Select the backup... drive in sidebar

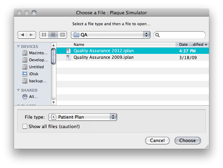pyautogui.click(x=34, y=81)
